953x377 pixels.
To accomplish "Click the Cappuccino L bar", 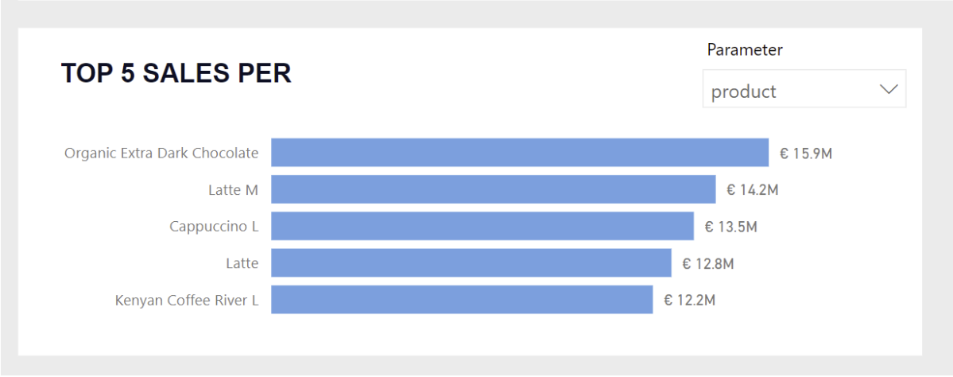I will point(482,226).
